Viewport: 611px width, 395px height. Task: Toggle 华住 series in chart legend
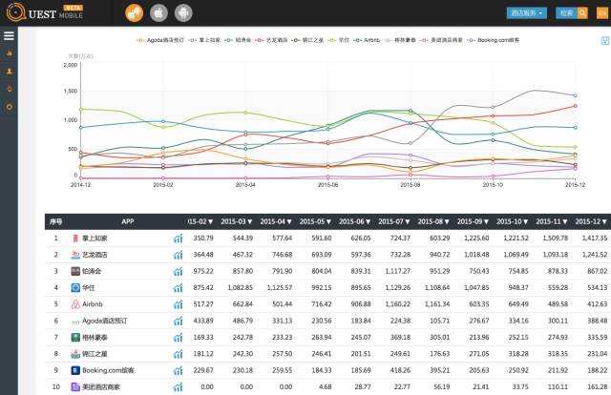[x=339, y=40]
